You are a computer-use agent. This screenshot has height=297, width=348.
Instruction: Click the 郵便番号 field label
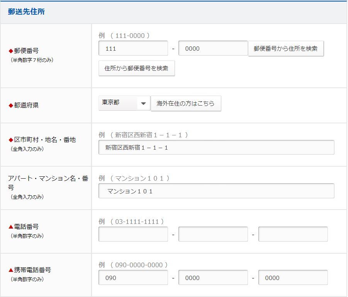pos(26,51)
